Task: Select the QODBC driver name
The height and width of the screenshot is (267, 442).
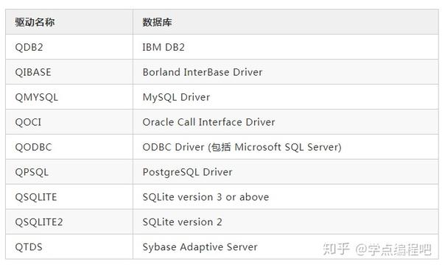Action: (33, 147)
